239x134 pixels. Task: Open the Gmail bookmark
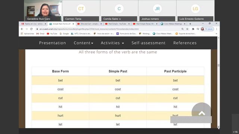tap(40, 34)
